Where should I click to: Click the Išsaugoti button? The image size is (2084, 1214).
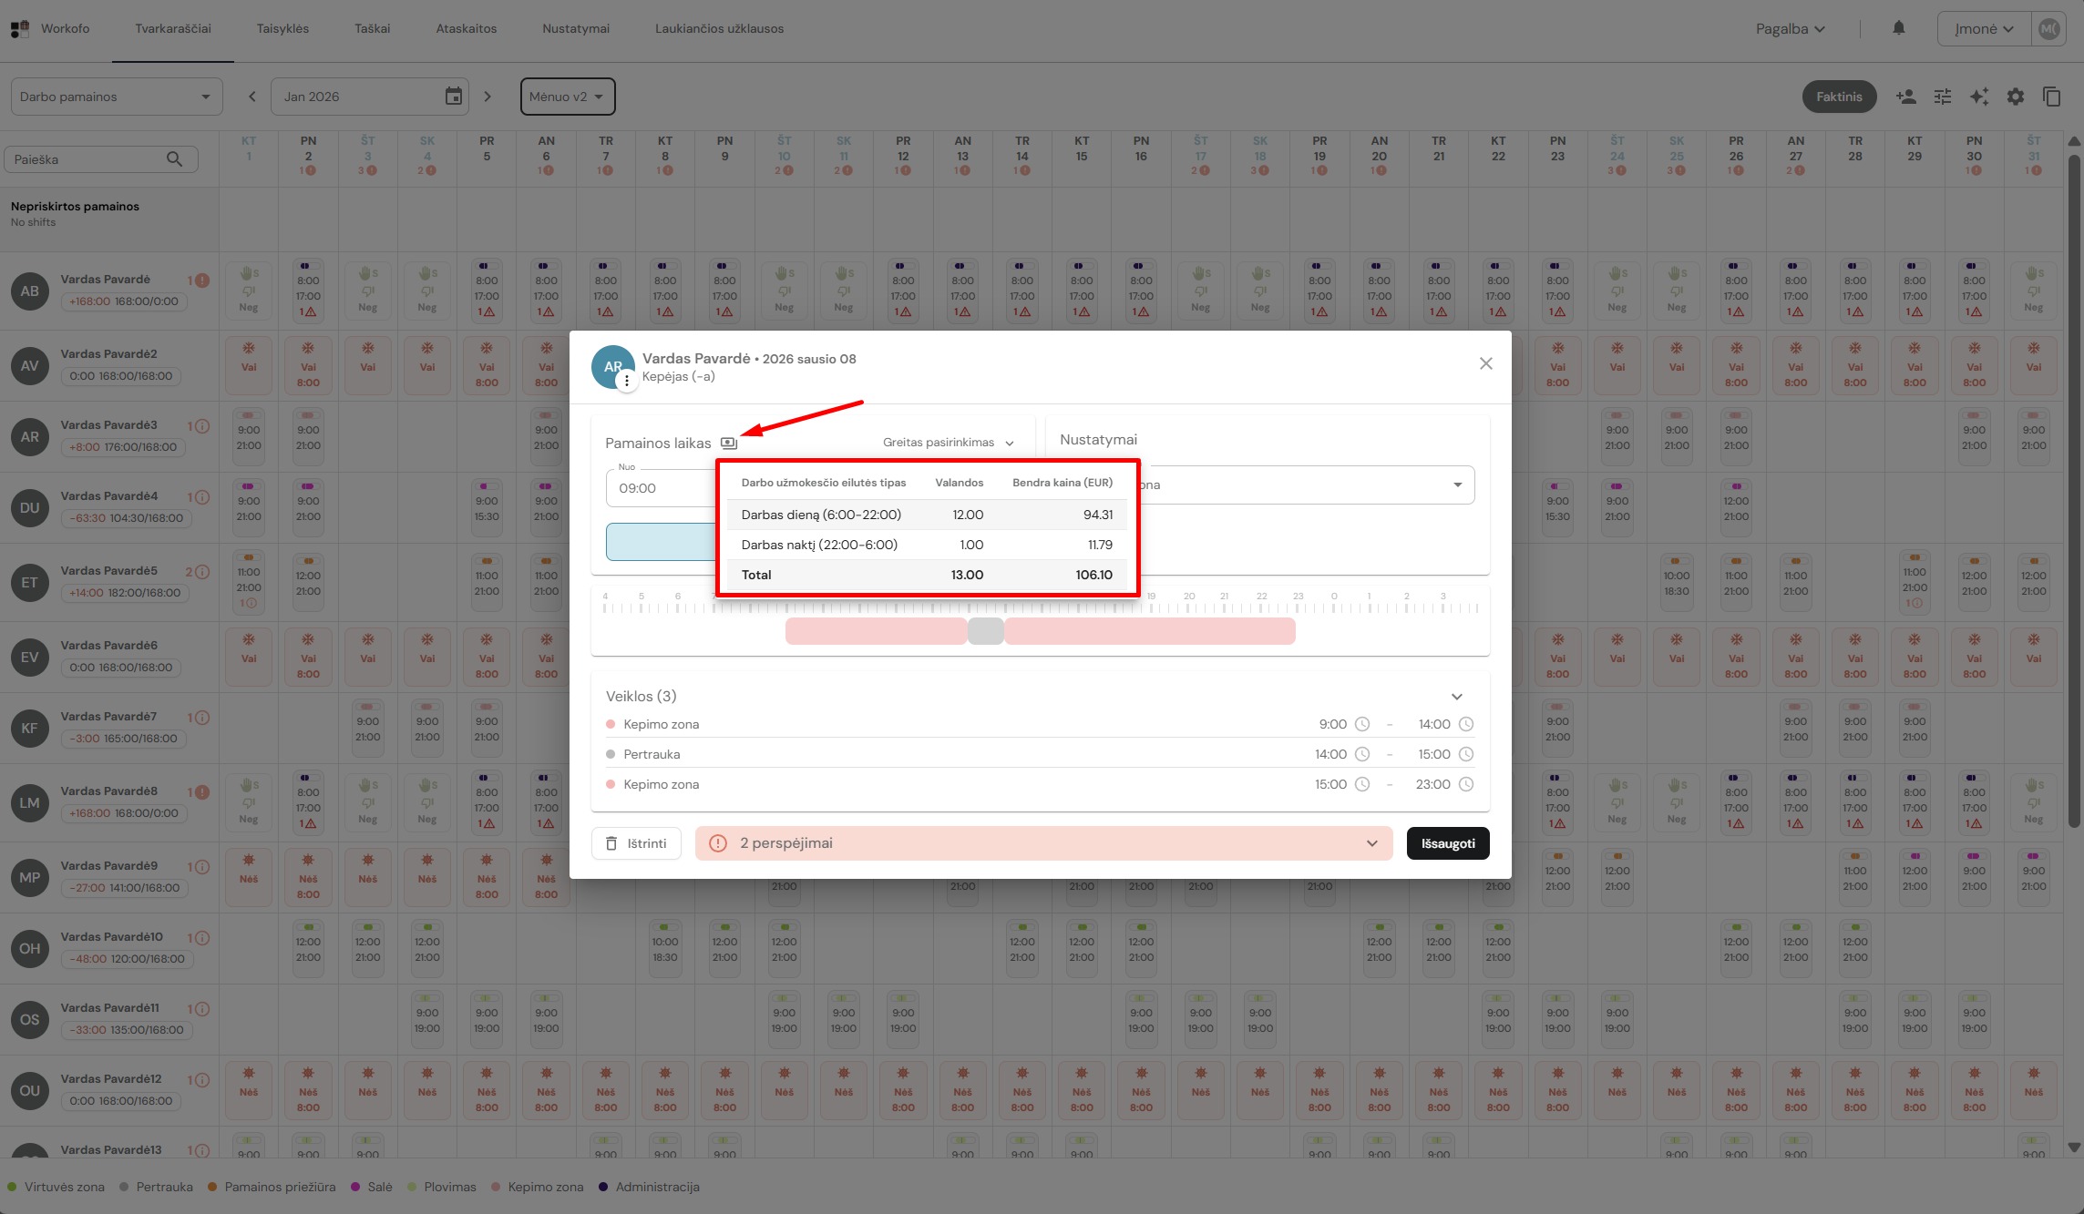point(1447,843)
